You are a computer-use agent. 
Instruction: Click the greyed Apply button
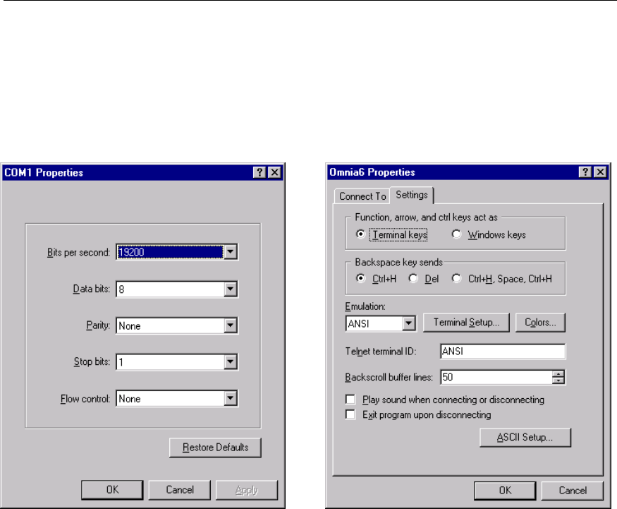point(247,490)
